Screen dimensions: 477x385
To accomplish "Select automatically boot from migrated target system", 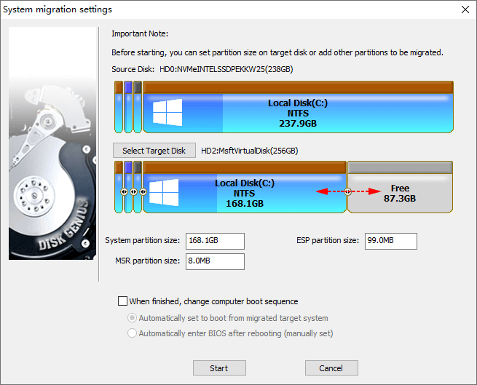I will point(132,318).
